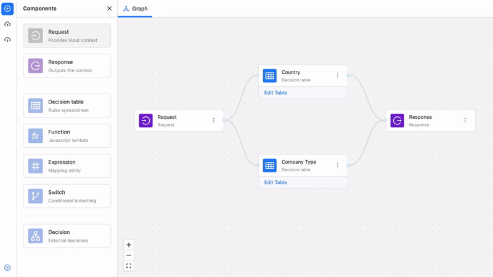Open the Response node options menu

[465, 121]
